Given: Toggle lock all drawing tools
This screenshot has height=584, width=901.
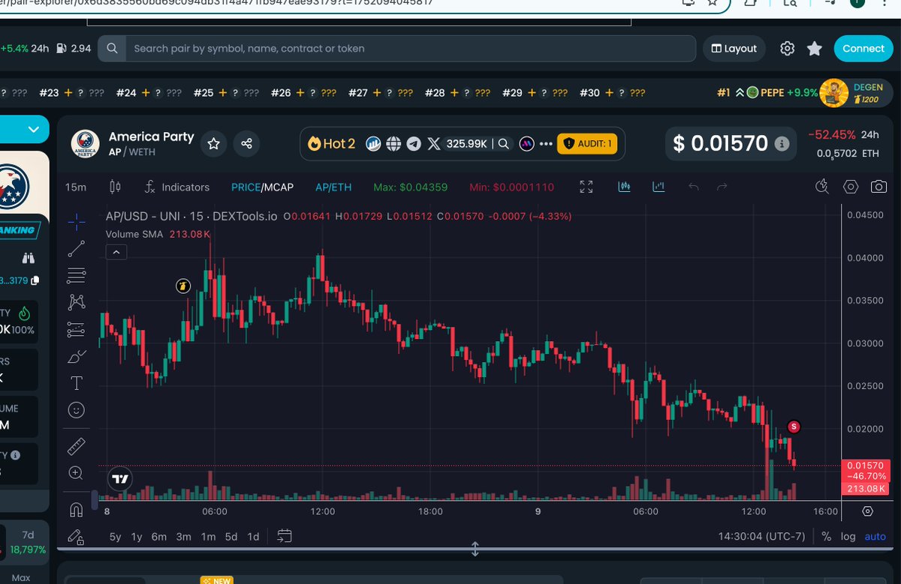Looking at the screenshot, I should [76, 536].
